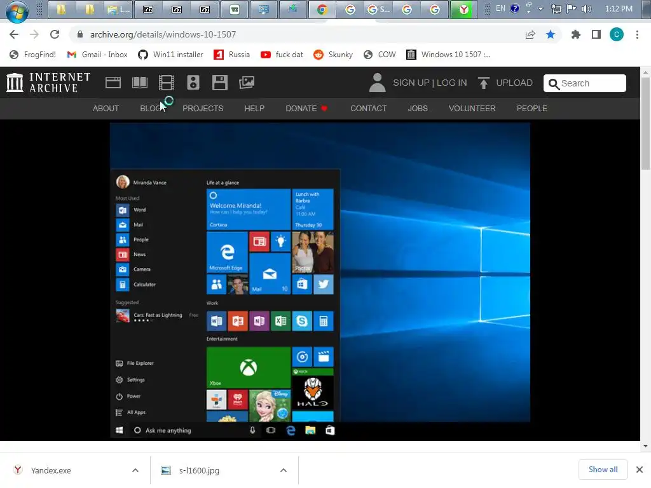This screenshot has height=488, width=651.
Task: Click the Internet Archive logo
Action: click(x=48, y=83)
